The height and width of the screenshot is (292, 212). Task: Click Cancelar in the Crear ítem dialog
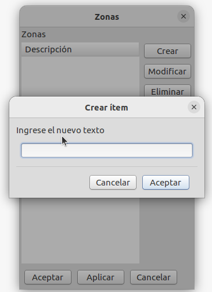(113, 183)
